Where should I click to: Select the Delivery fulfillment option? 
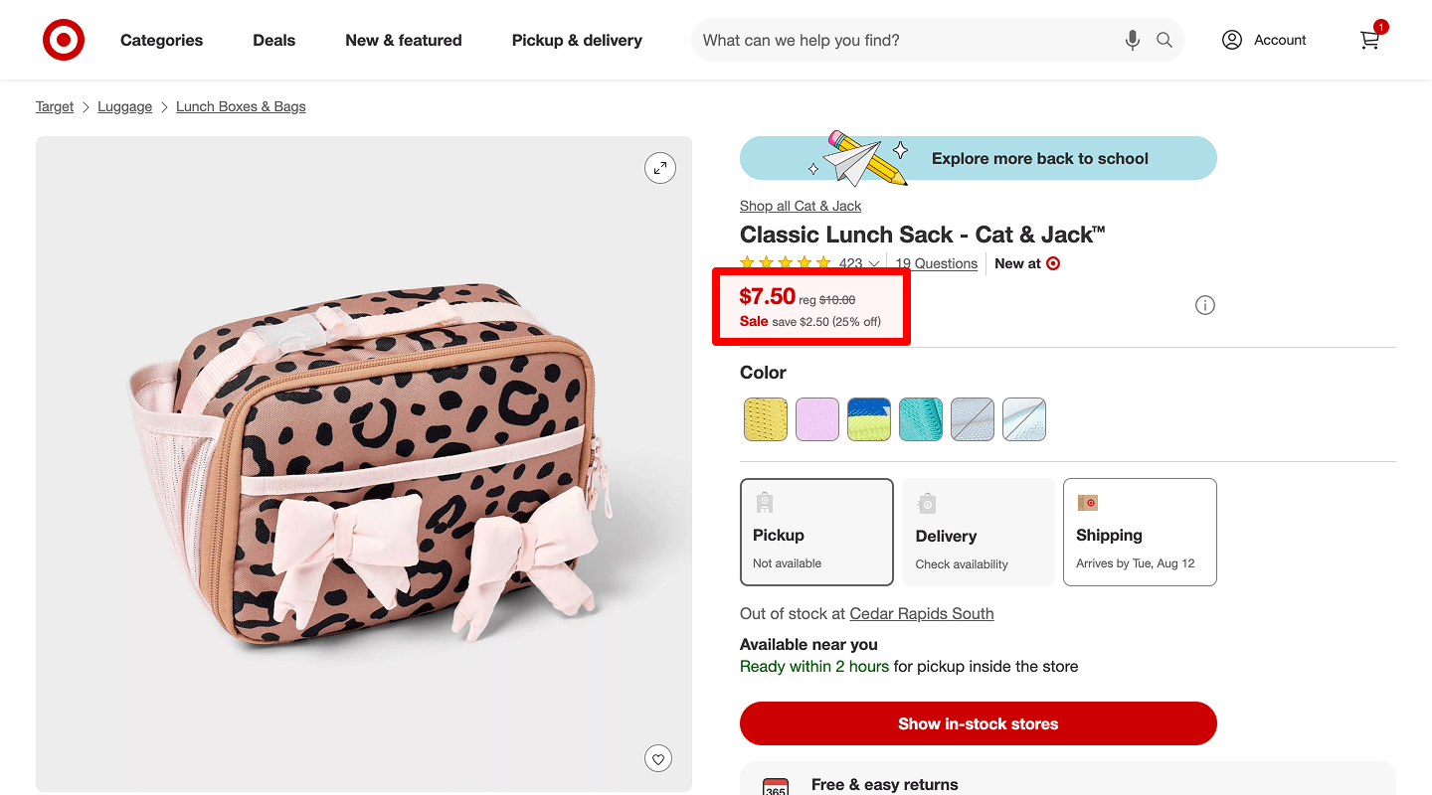pyautogui.click(x=978, y=532)
